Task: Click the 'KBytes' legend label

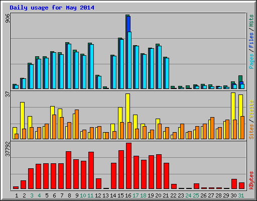Action: point(251,180)
